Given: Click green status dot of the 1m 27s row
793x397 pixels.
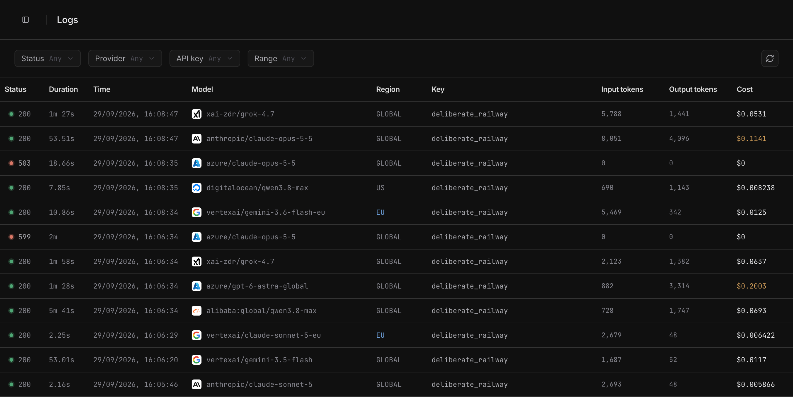Looking at the screenshot, I should coord(11,114).
